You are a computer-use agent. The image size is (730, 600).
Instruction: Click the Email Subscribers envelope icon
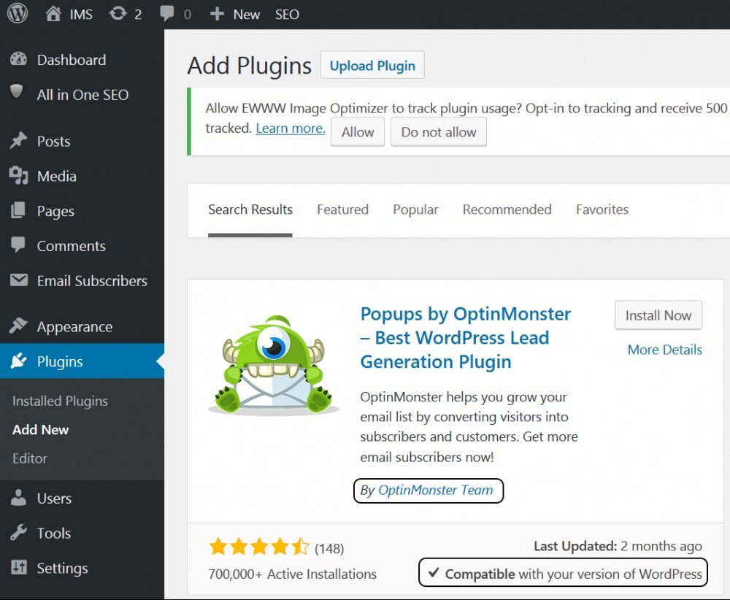[19, 280]
